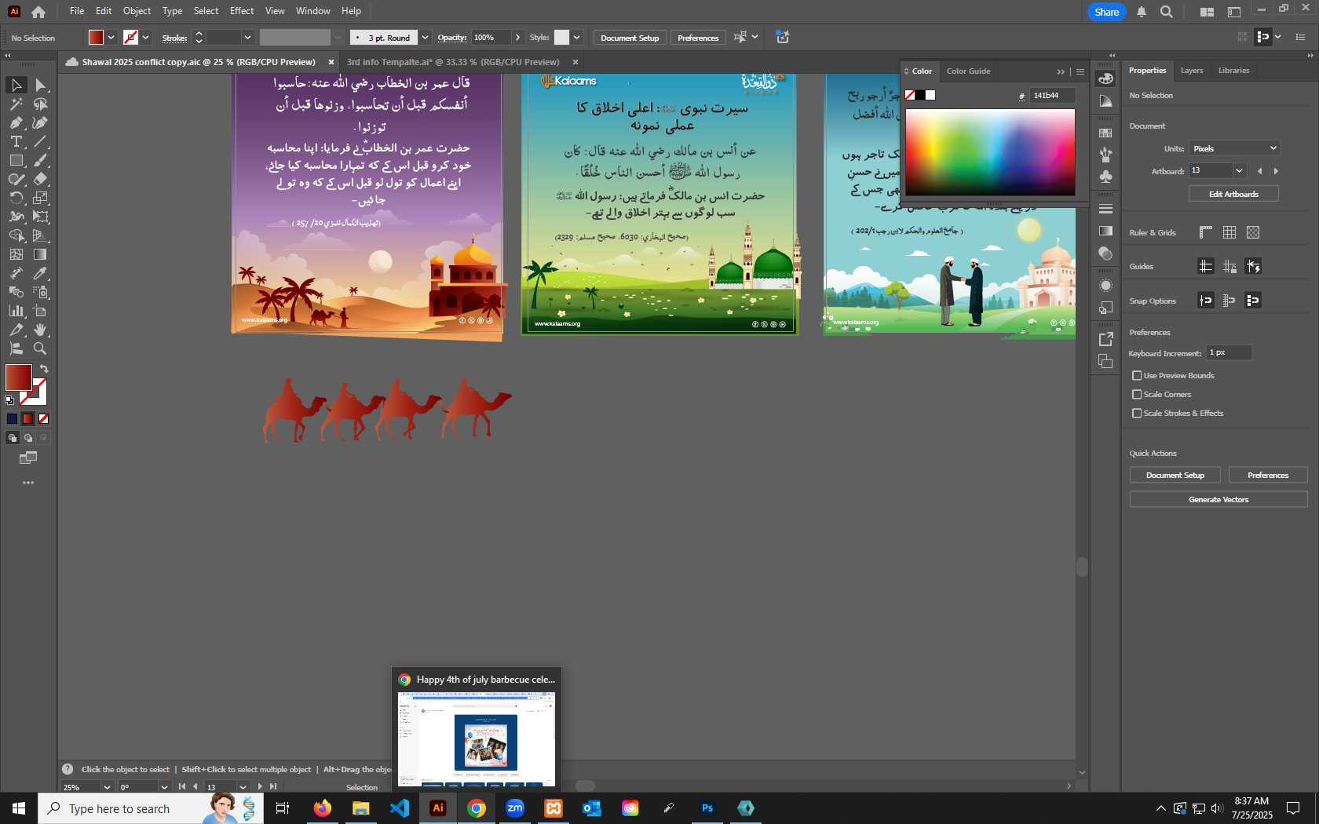This screenshot has width=1319, height=824.
Task: Toggle Show Rulers button
Action: 1206,232
